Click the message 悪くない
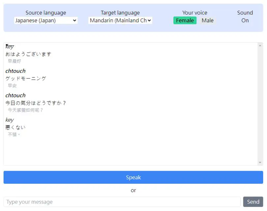267x211 pixels. pos(15,127)
